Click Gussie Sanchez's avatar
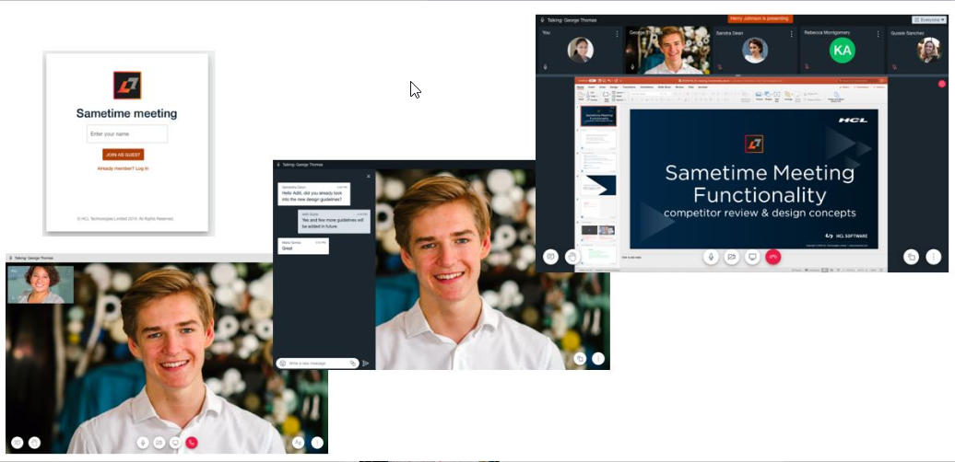The image size is (955, 462). [929, 51]
